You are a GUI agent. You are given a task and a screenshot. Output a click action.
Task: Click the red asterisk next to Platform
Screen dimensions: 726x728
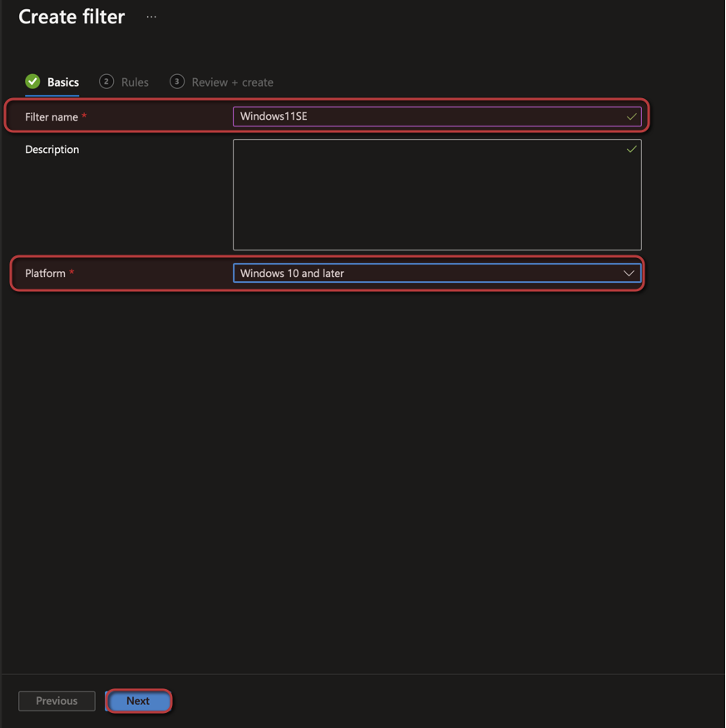pyautogui.click(x=72, y=273)
